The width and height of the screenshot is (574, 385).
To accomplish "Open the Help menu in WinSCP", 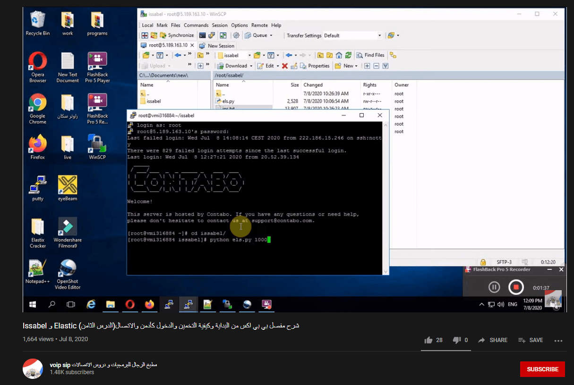I will pyautogui.click(x=276, y=25).
